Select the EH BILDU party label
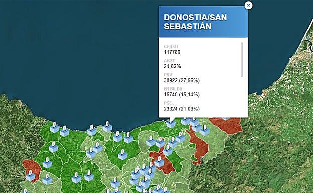313x193 pixels. (173, 89)
